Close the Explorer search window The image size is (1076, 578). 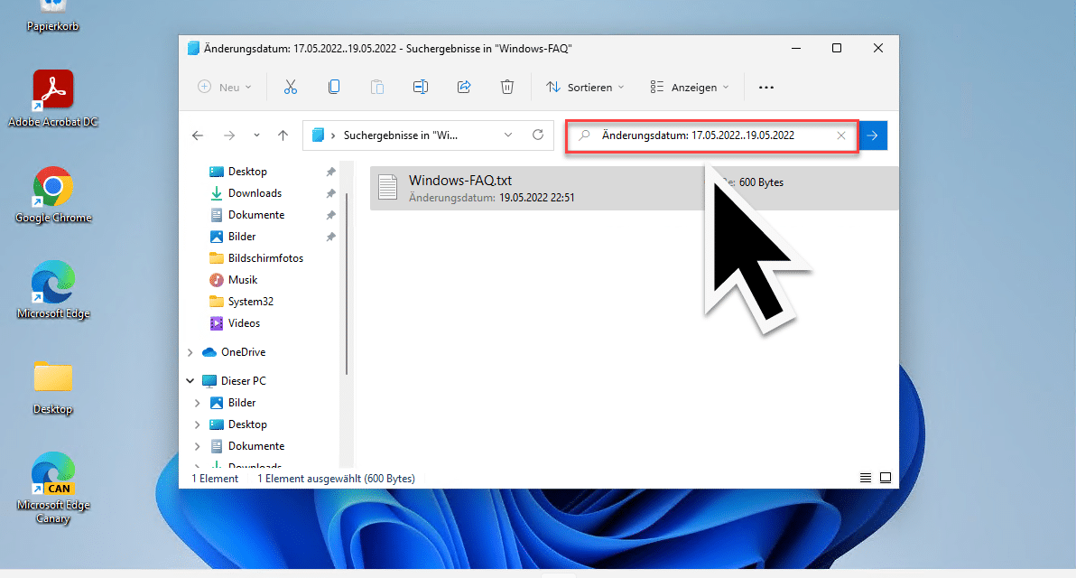[x=878, y=48]
